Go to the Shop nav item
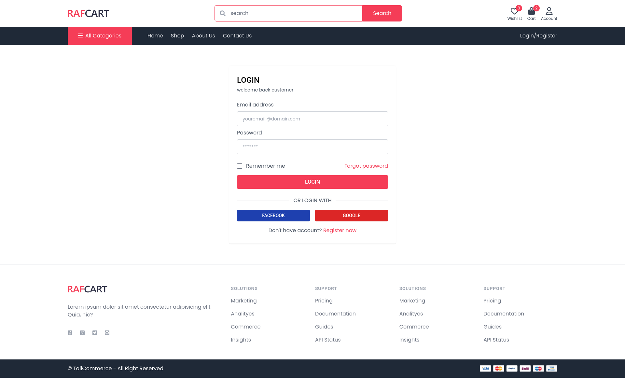Image resolution: width=625 pixels, height=378 pixels. click(177, 36)
